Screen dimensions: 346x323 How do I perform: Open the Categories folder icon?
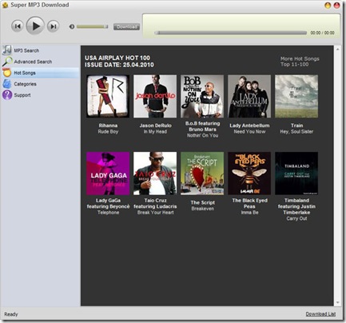(7, 84)
